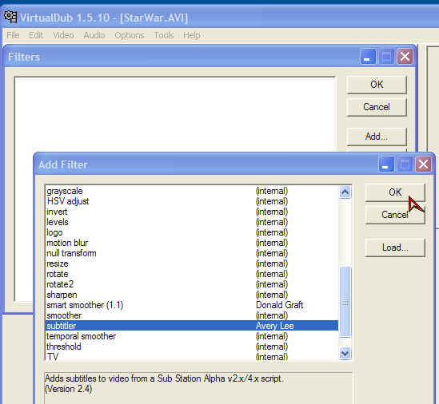
Task: Open the Audio menu
Action: tap(94, 35)
